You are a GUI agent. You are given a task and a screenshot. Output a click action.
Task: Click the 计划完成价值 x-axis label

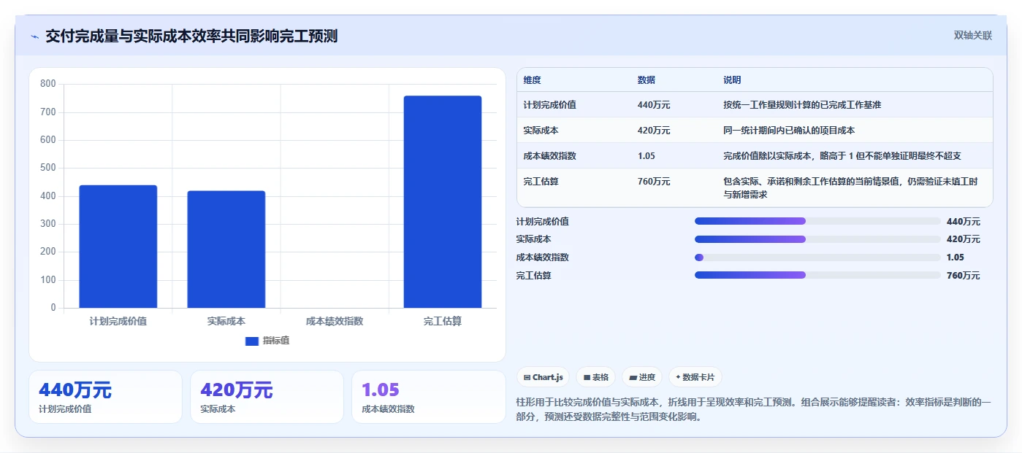(x=118, y=321)
